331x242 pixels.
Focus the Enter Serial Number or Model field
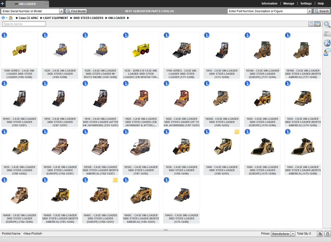(x=30, y=11)
